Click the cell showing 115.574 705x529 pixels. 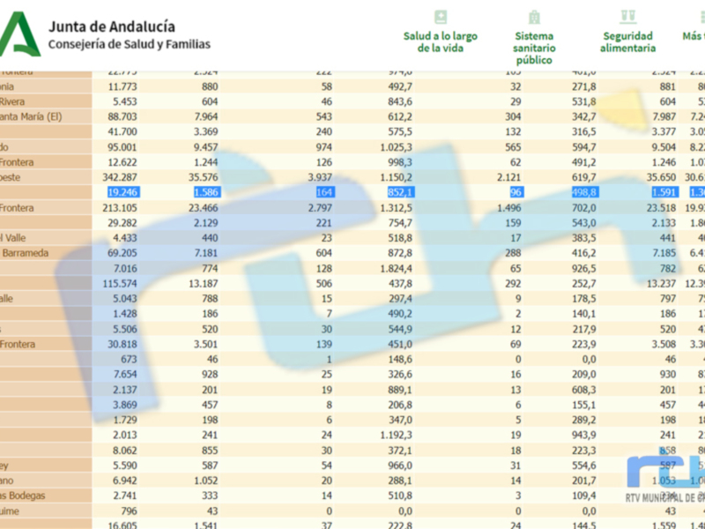(122, 283)
